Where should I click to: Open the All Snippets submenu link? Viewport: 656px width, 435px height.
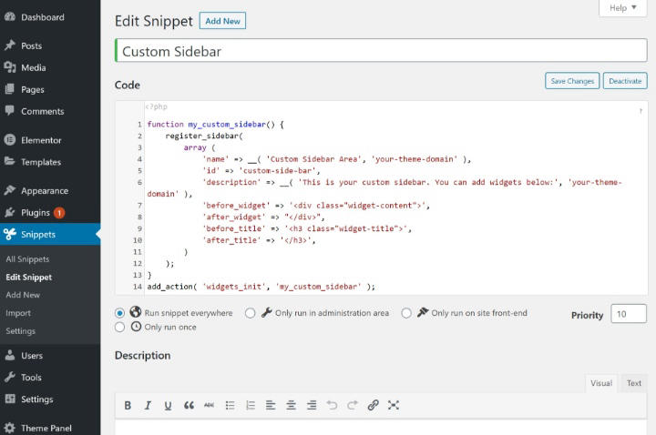pyautogui.click(x=27, y=259)
